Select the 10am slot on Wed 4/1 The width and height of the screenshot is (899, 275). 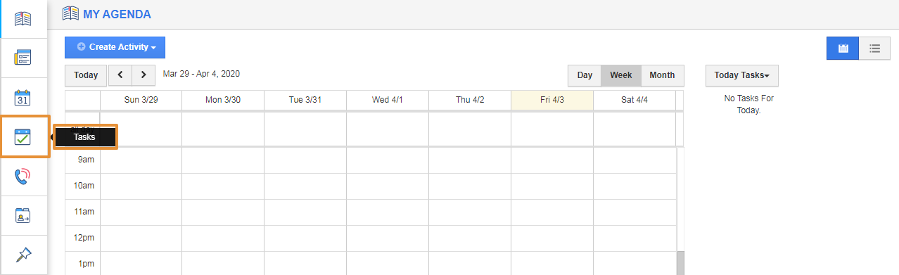pyautogui.click(x=388, y=186)
